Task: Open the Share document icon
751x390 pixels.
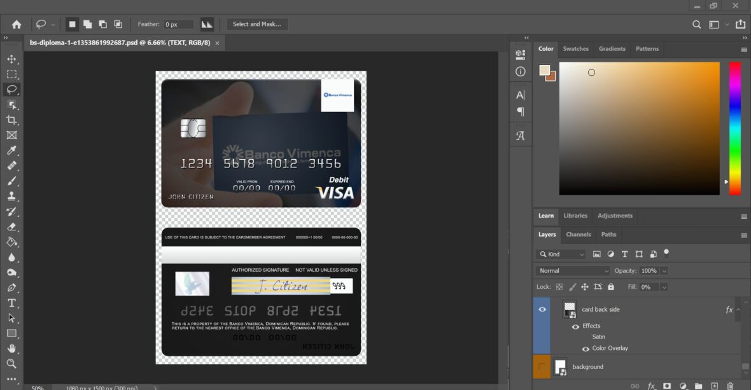Action: click(740, 24)
